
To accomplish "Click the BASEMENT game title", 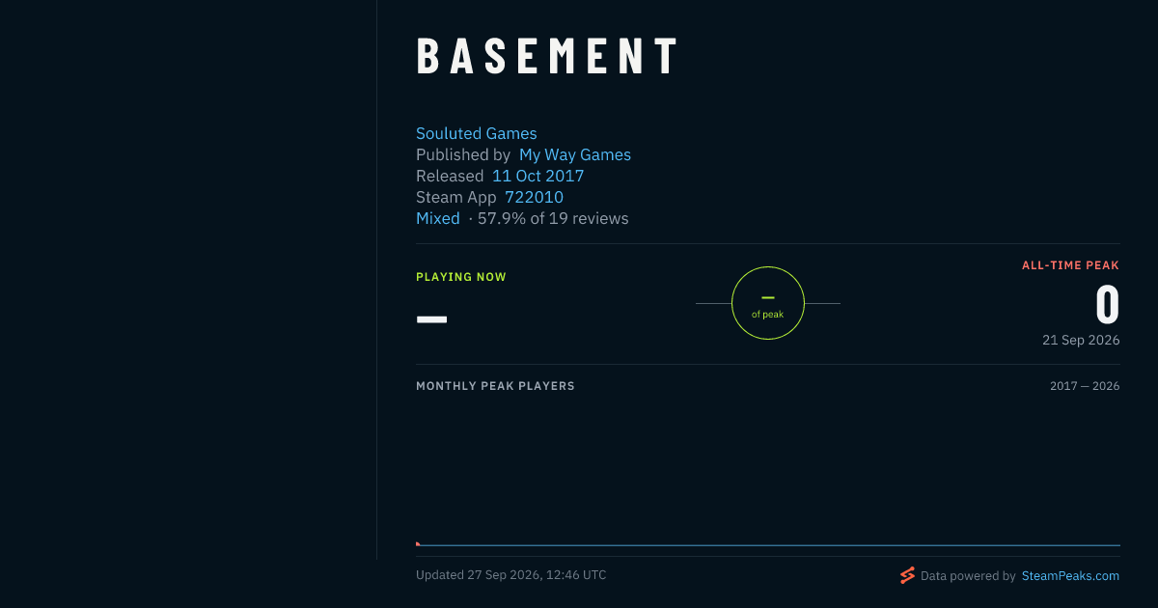I will (548, 57).
